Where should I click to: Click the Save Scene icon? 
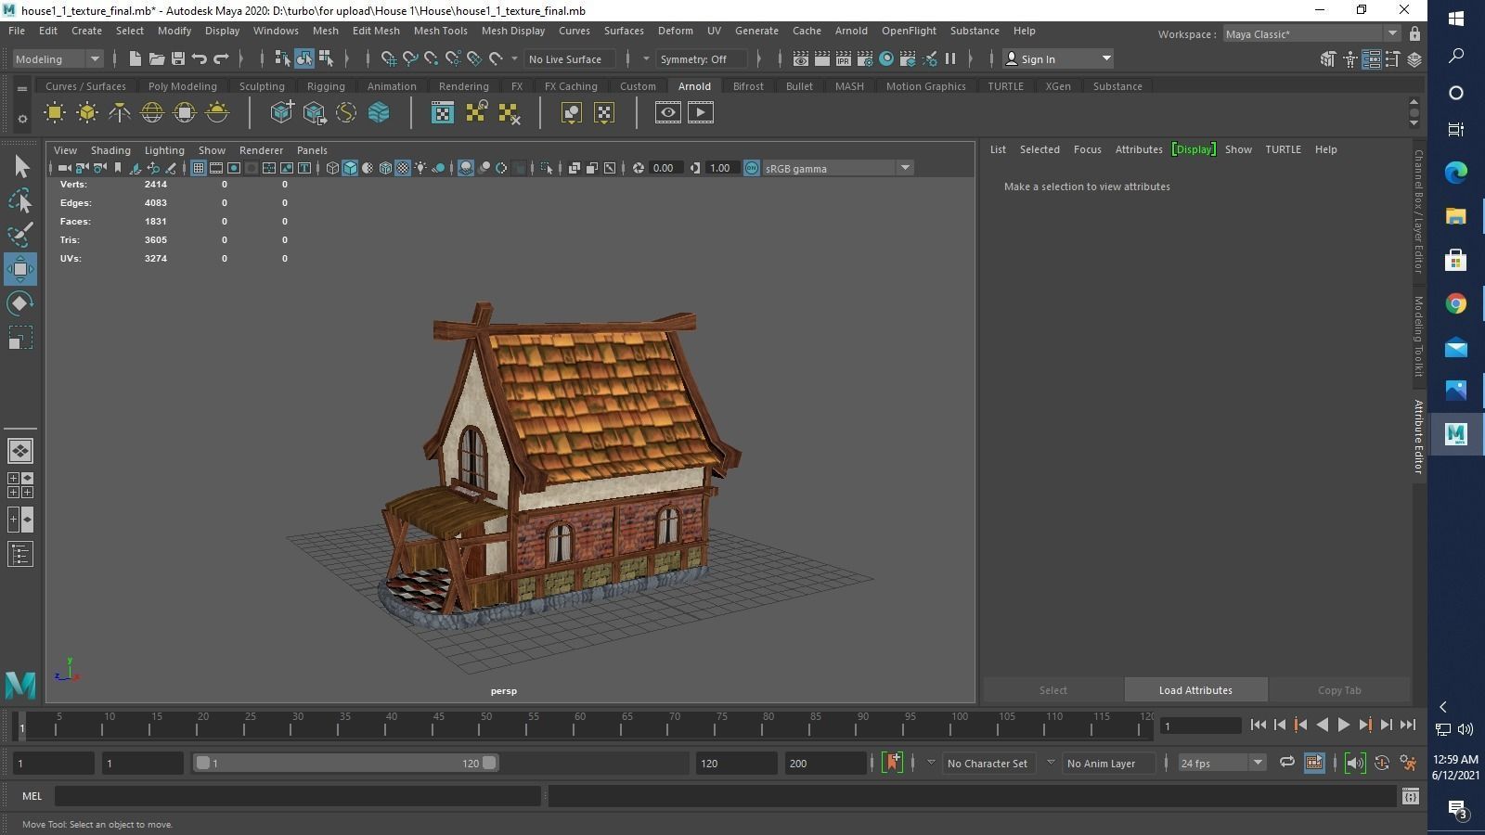tap(178, 58)
